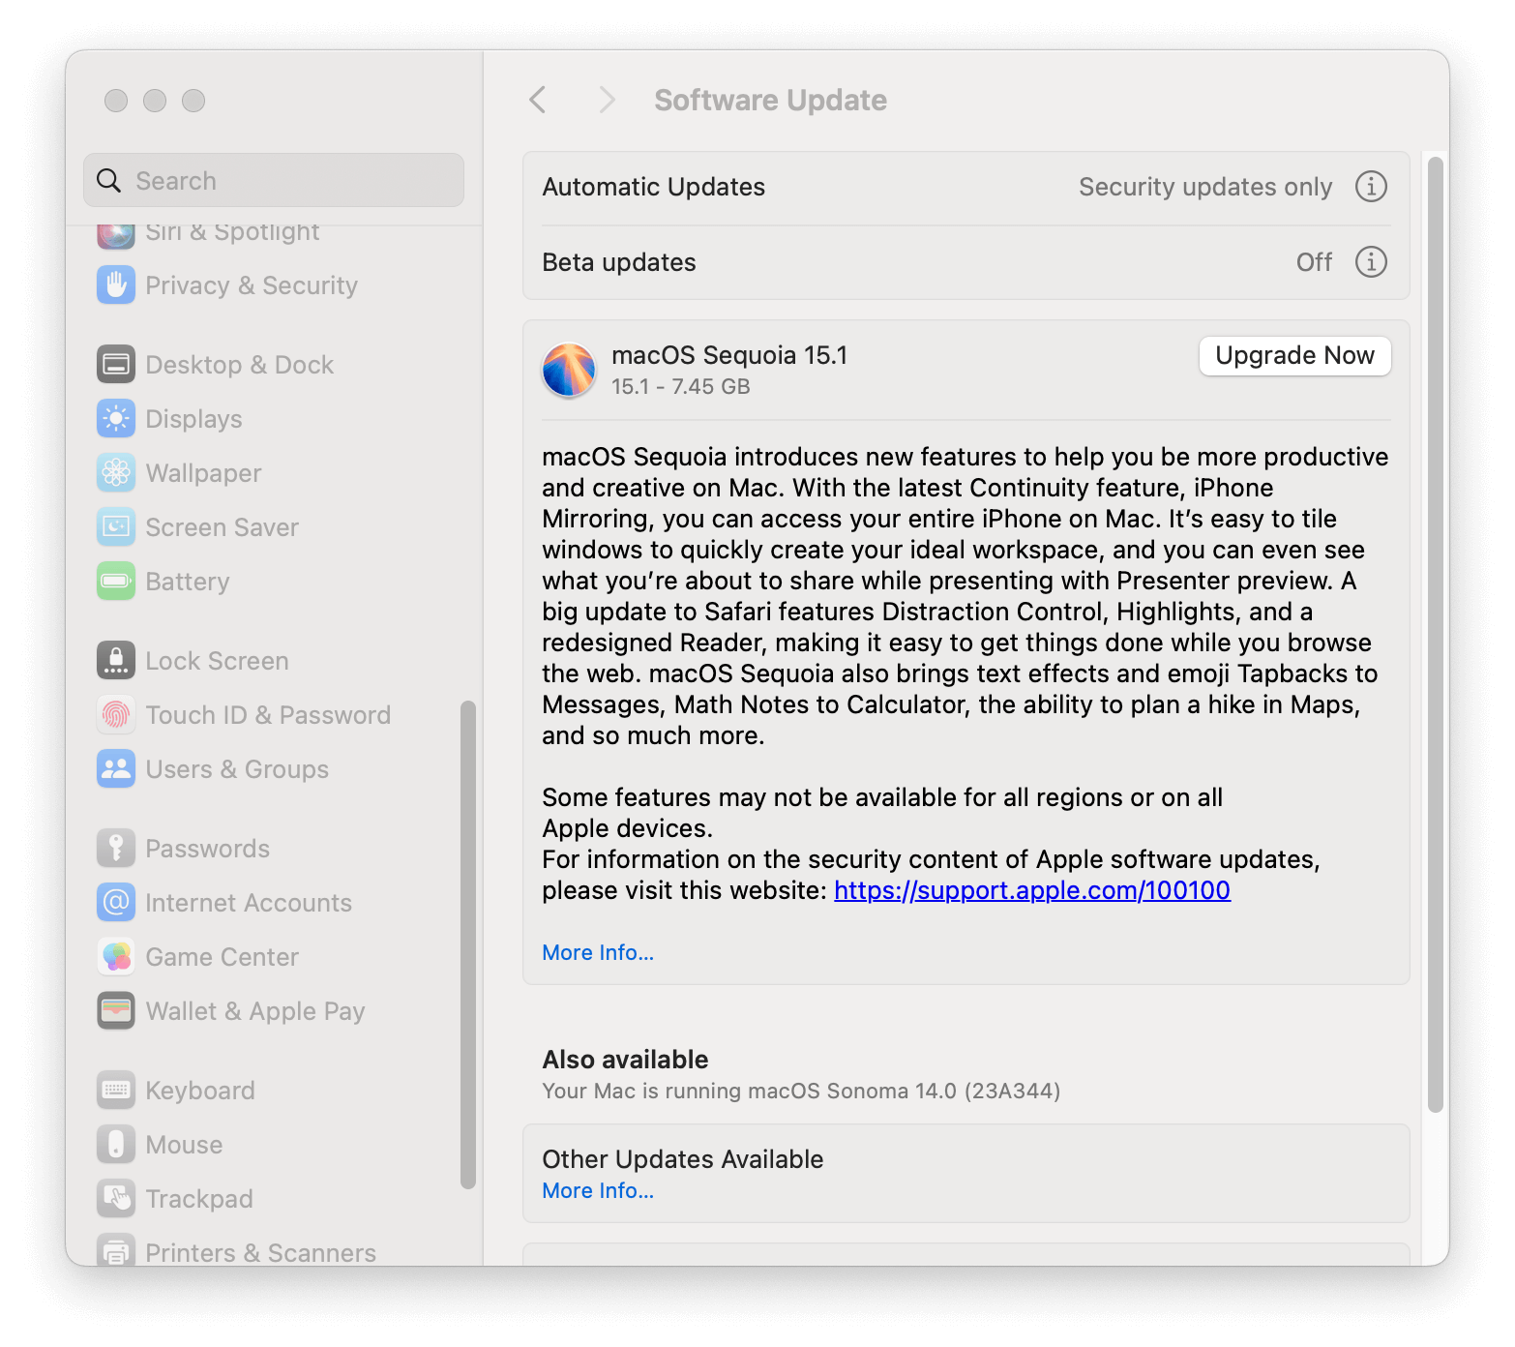Click the Software Update title
The image size is (1515, 1347).
tap(770, 100)
